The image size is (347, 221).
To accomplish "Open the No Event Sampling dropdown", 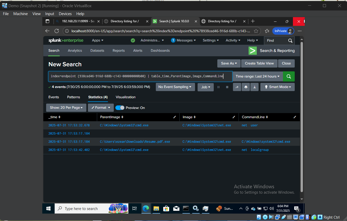I will 175,87.
